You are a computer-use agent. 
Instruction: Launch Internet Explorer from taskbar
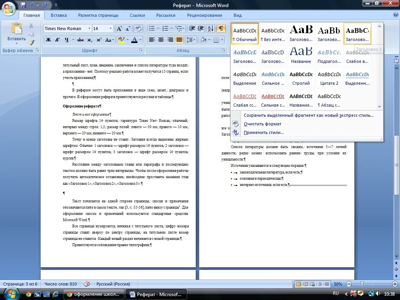(55, 294)
